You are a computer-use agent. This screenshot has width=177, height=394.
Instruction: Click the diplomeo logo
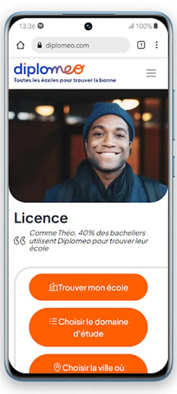point(49,70)
